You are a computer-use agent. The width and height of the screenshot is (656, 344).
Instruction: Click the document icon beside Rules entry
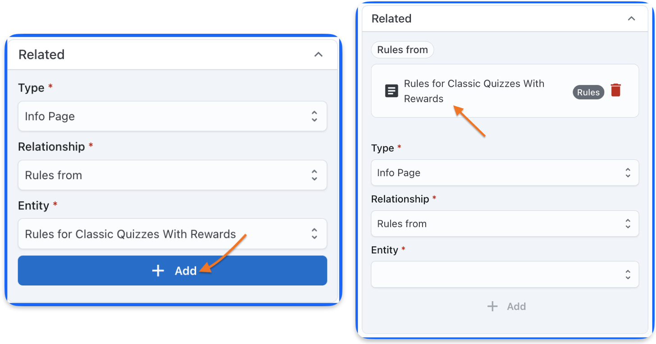pyautogui.click(x=392, y=91)
